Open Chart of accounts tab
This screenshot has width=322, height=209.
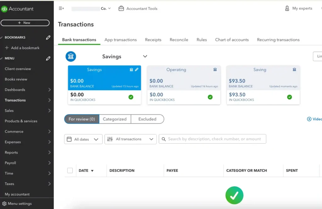(x=232, y=40)
